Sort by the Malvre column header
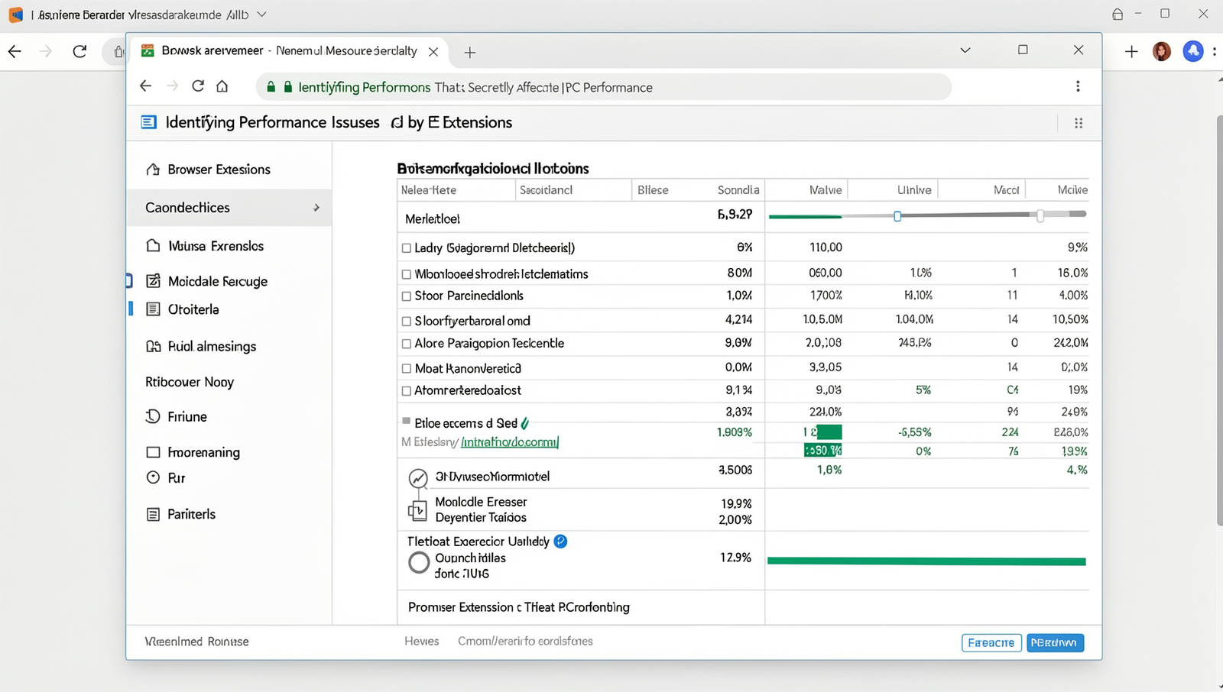1223x692 pixels. coord(826,190)
